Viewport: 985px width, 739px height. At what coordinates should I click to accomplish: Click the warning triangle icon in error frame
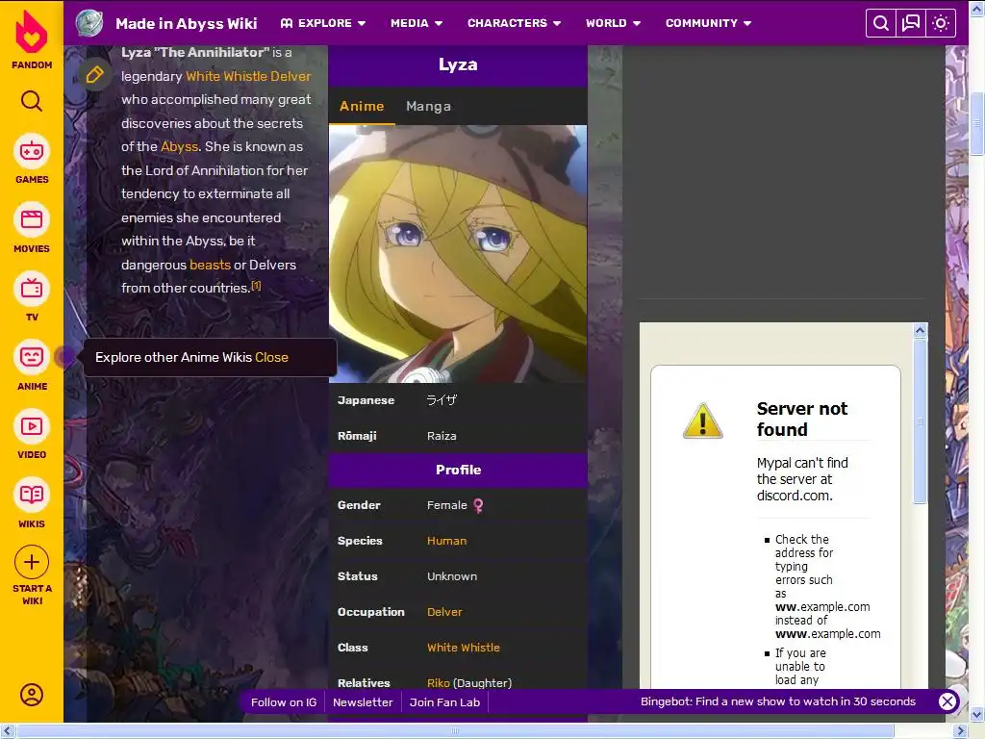pyautogui.click(x=702, y=420)
